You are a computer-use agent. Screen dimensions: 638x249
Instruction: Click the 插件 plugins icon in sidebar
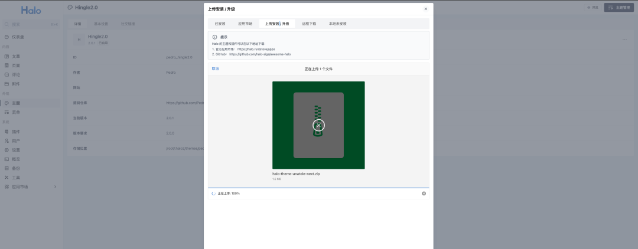(x=6, y=132)
